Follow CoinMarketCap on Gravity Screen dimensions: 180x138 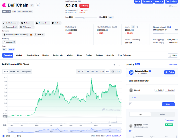169,72
